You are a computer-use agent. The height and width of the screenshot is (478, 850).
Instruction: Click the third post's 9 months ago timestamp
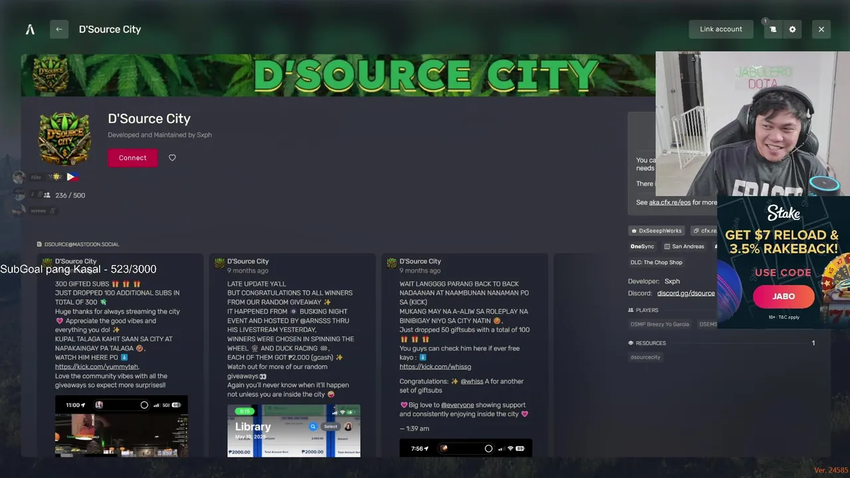coord(420,271)
